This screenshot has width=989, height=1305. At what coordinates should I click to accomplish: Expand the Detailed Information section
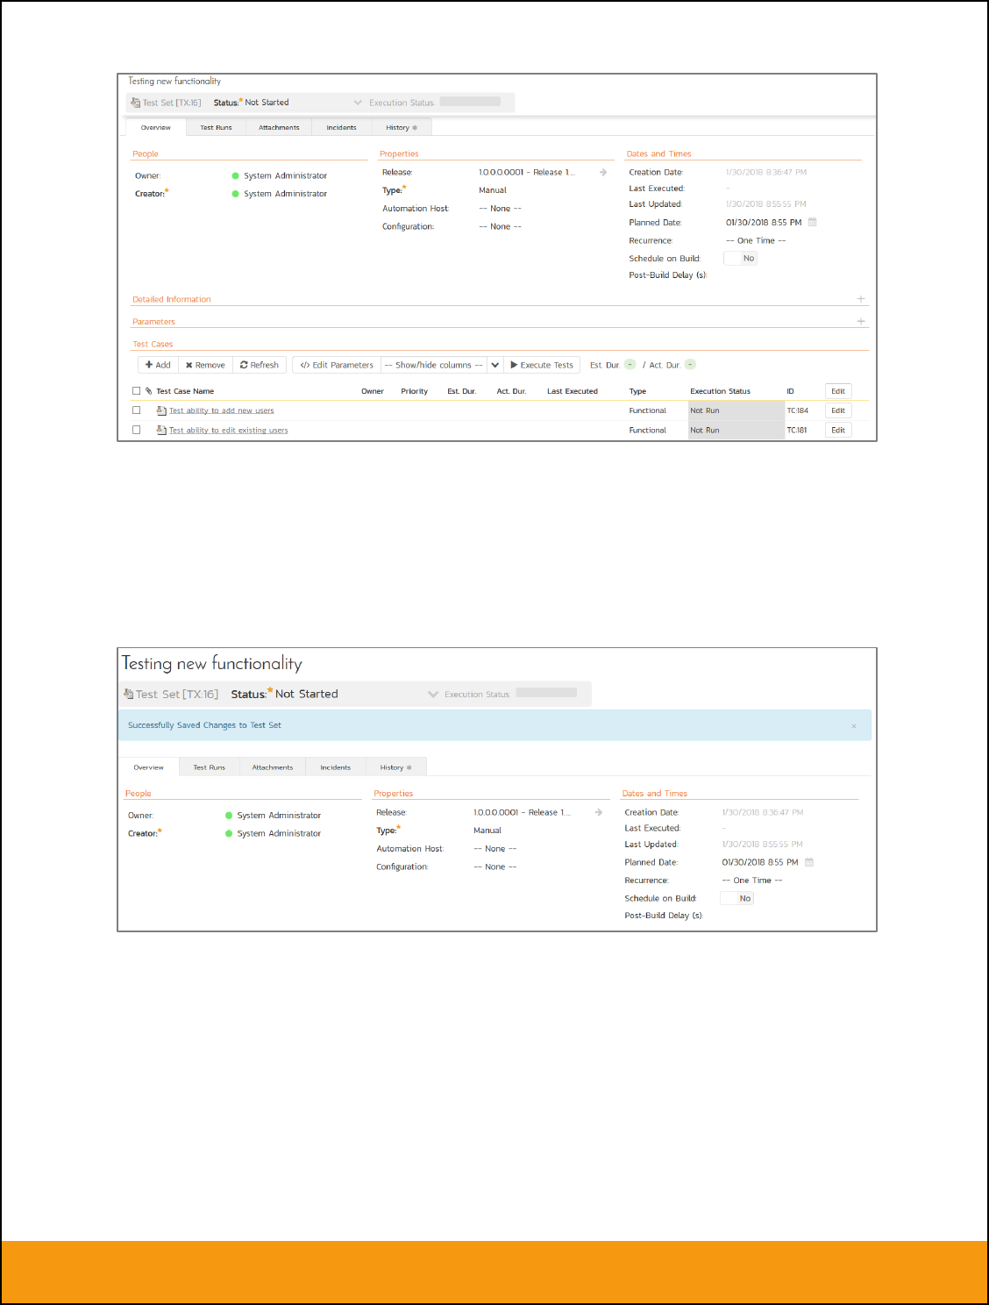coord(861,299)
